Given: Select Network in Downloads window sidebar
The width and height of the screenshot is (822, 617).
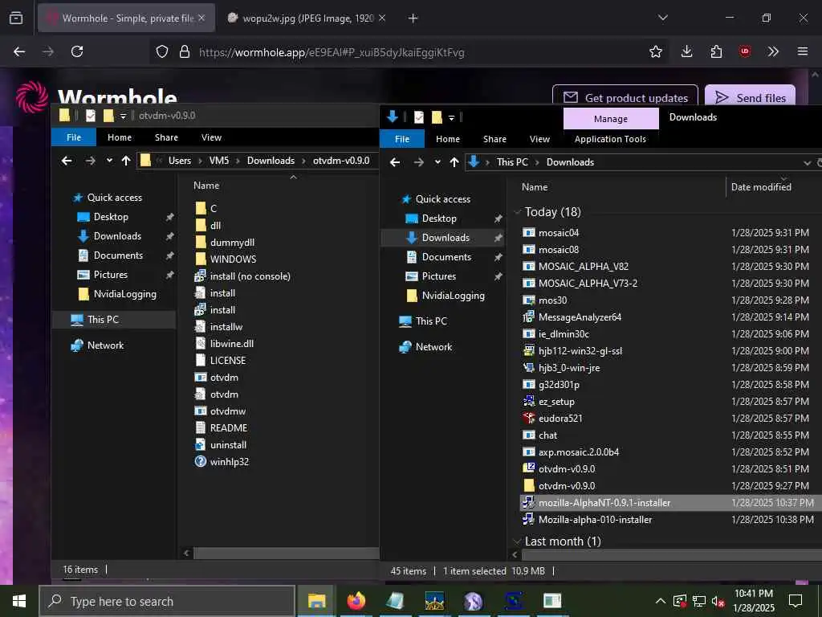Looking at the screenshot, I should point(433,347).
